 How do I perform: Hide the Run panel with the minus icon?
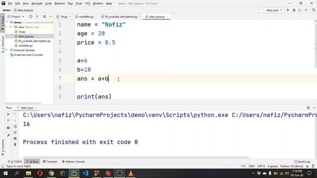coord(314,108)
